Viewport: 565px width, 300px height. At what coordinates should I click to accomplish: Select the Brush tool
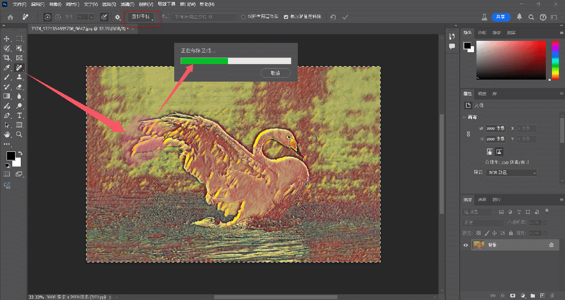pyautogui.click(x=7, y=77)
